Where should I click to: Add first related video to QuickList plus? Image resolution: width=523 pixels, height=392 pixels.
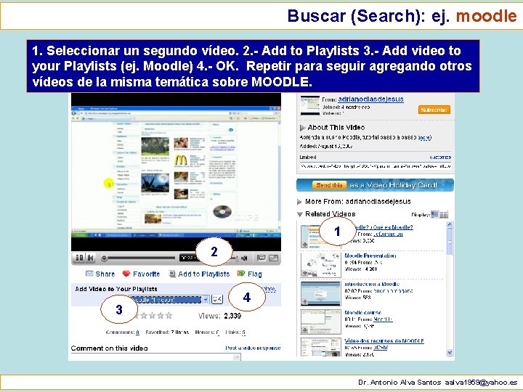pyautogui.click(x=305, y=245)
